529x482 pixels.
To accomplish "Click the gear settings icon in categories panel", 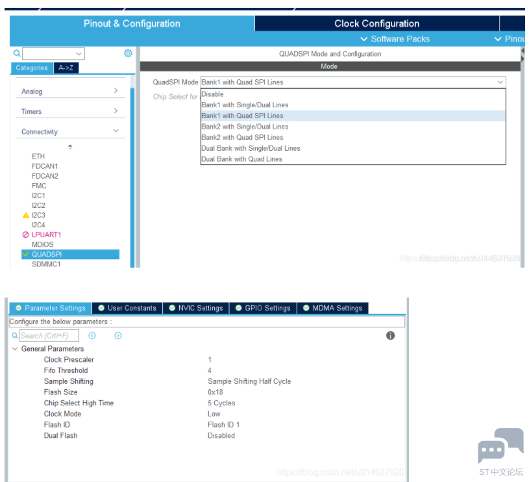I will pos(128,53).
